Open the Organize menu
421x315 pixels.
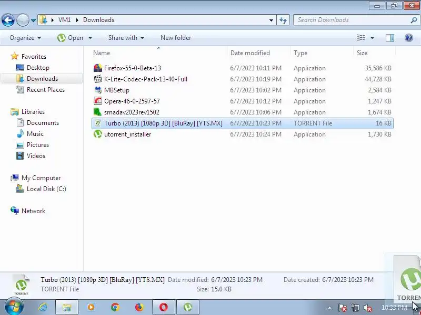point(25,38)
